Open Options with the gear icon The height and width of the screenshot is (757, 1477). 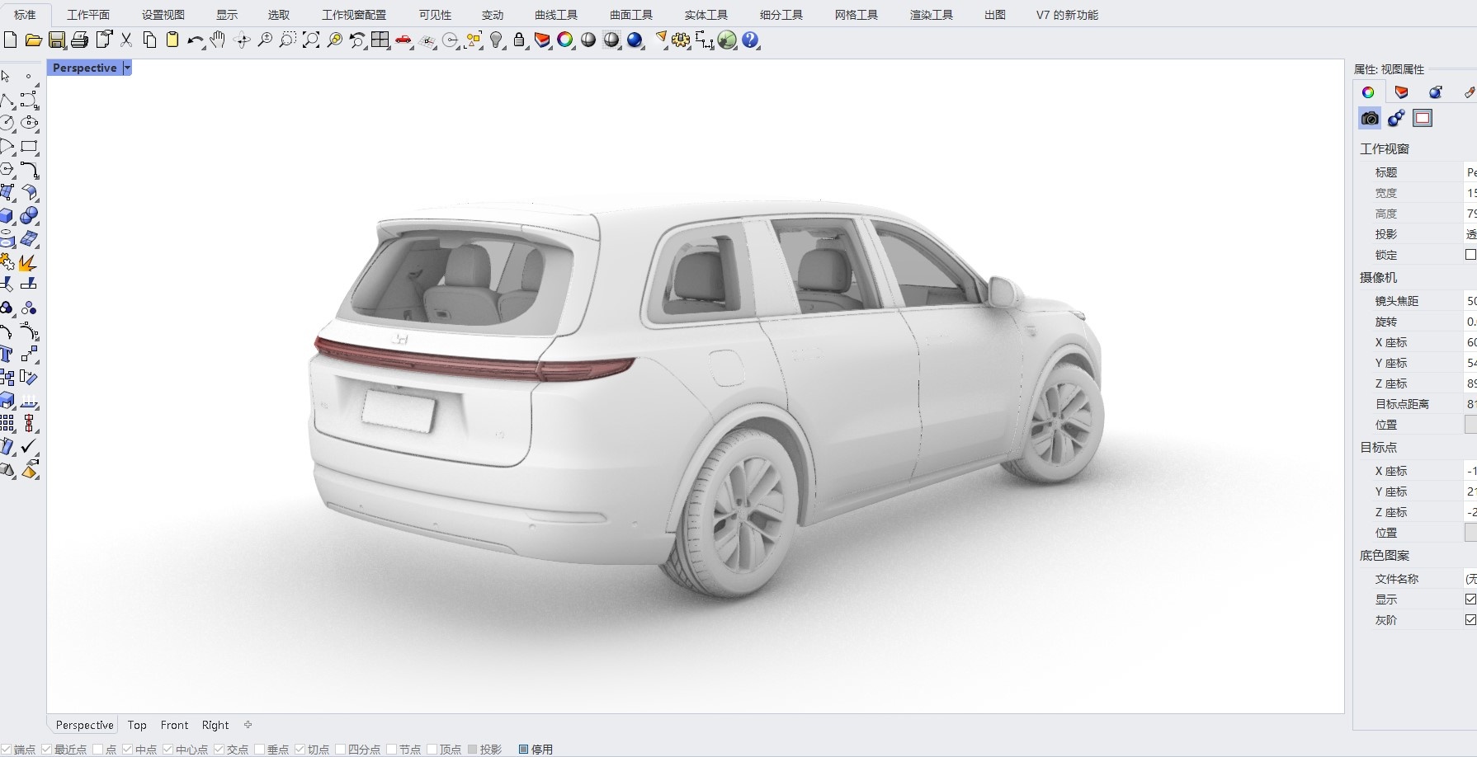point(681,40)
